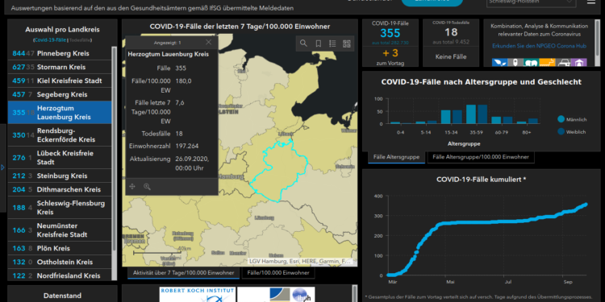Click the 'Einwohnerzahl 197.264' popup row
Screen dimensions: 605x302
(172, 146)
